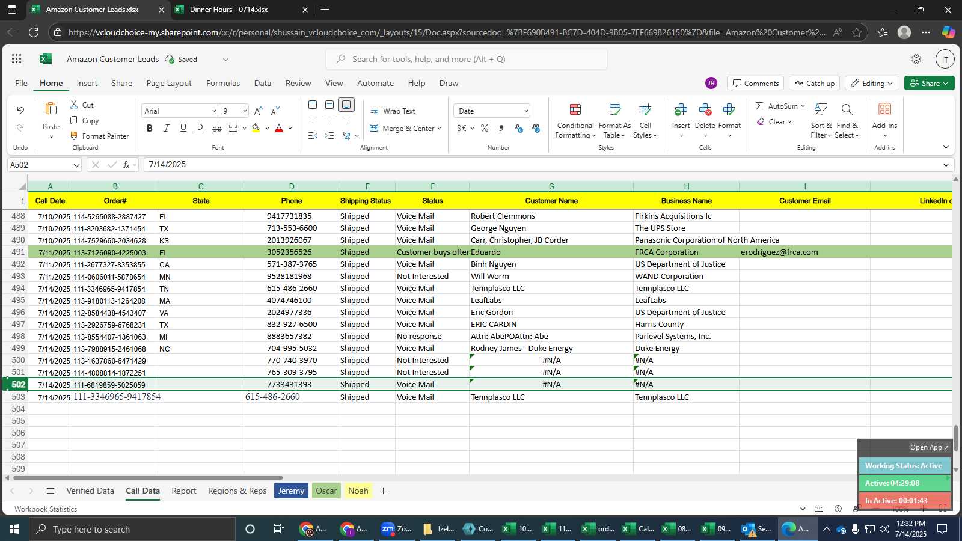The width and height of the screenshot is (962, 541).
Task: Click Open App in status widget
Action: click(x=929, y=447)
